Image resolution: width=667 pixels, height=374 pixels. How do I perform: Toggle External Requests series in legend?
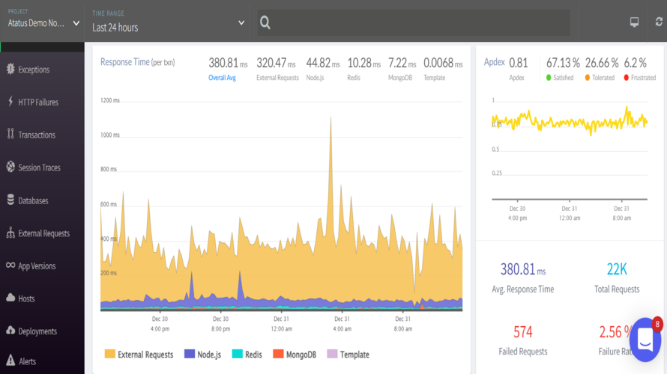[139, 355]
